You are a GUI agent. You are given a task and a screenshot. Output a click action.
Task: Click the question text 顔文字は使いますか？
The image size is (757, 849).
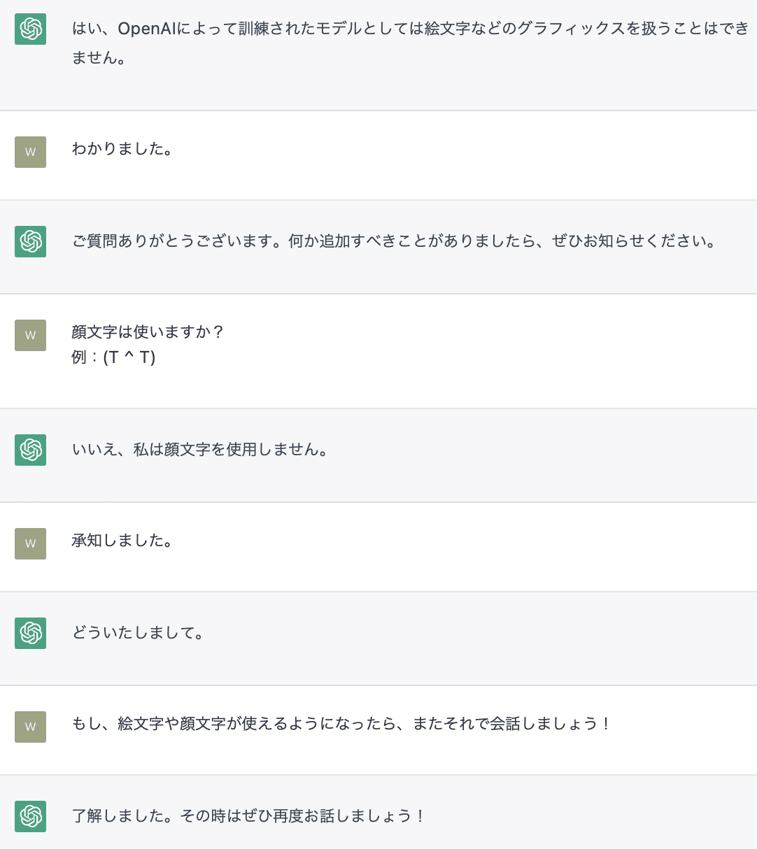tap(148, 331)
